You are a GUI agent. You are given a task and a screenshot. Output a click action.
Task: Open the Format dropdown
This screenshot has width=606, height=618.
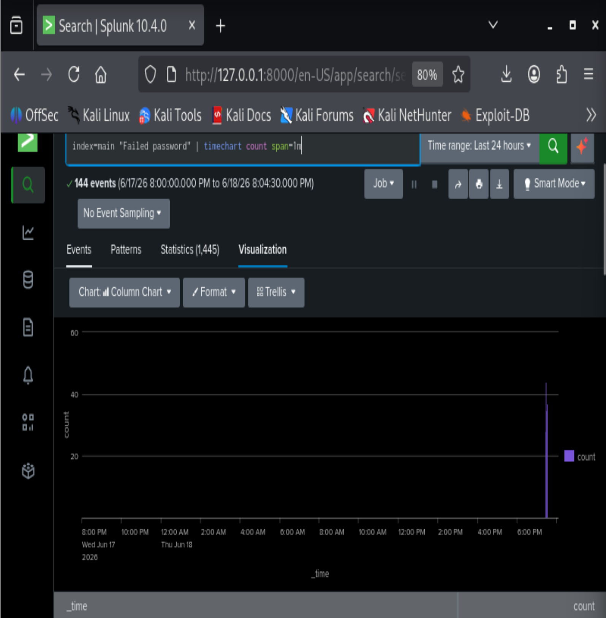pyautogui.click(x=214, y=292)
